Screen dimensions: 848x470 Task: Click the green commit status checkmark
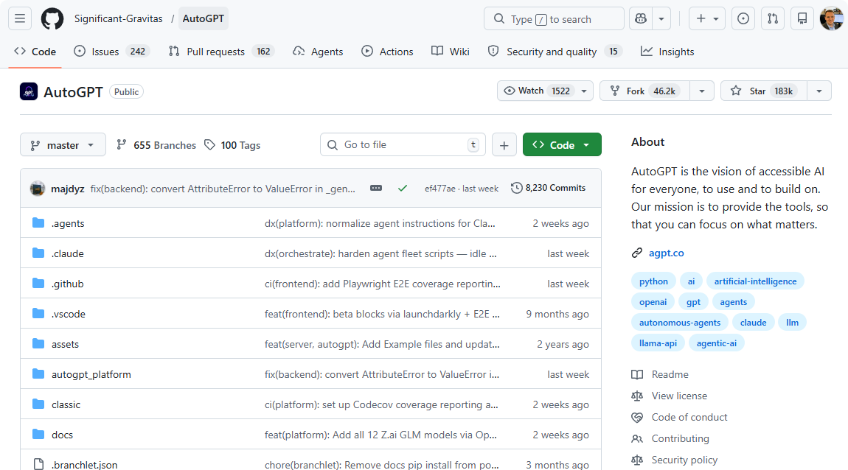(x=403, y=188)
